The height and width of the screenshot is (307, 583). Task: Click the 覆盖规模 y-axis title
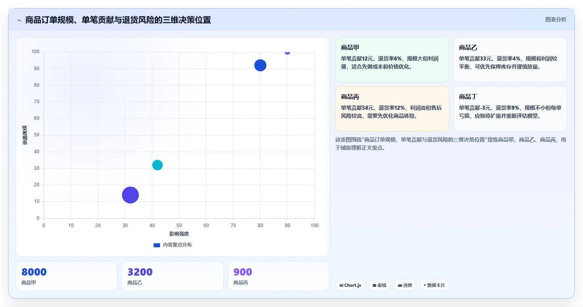tap(25, 135)
